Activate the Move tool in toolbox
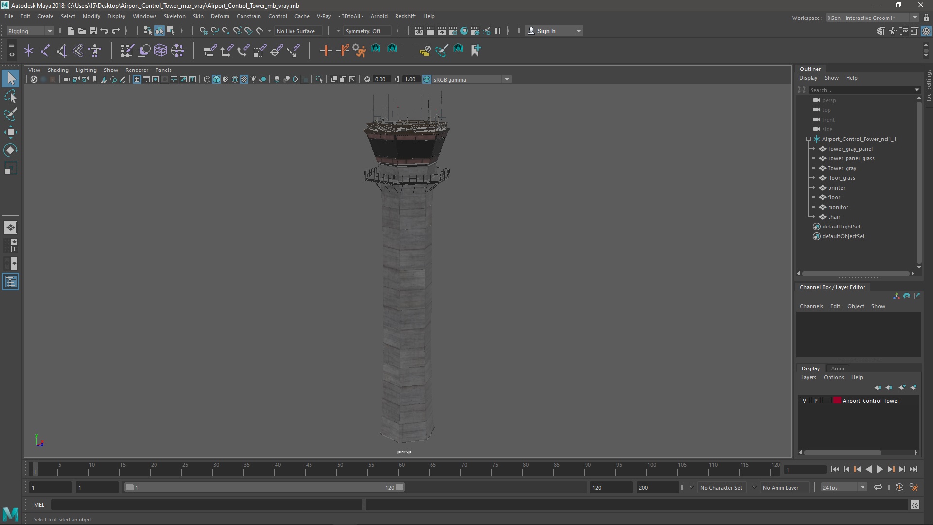 (x=11, y=132)
